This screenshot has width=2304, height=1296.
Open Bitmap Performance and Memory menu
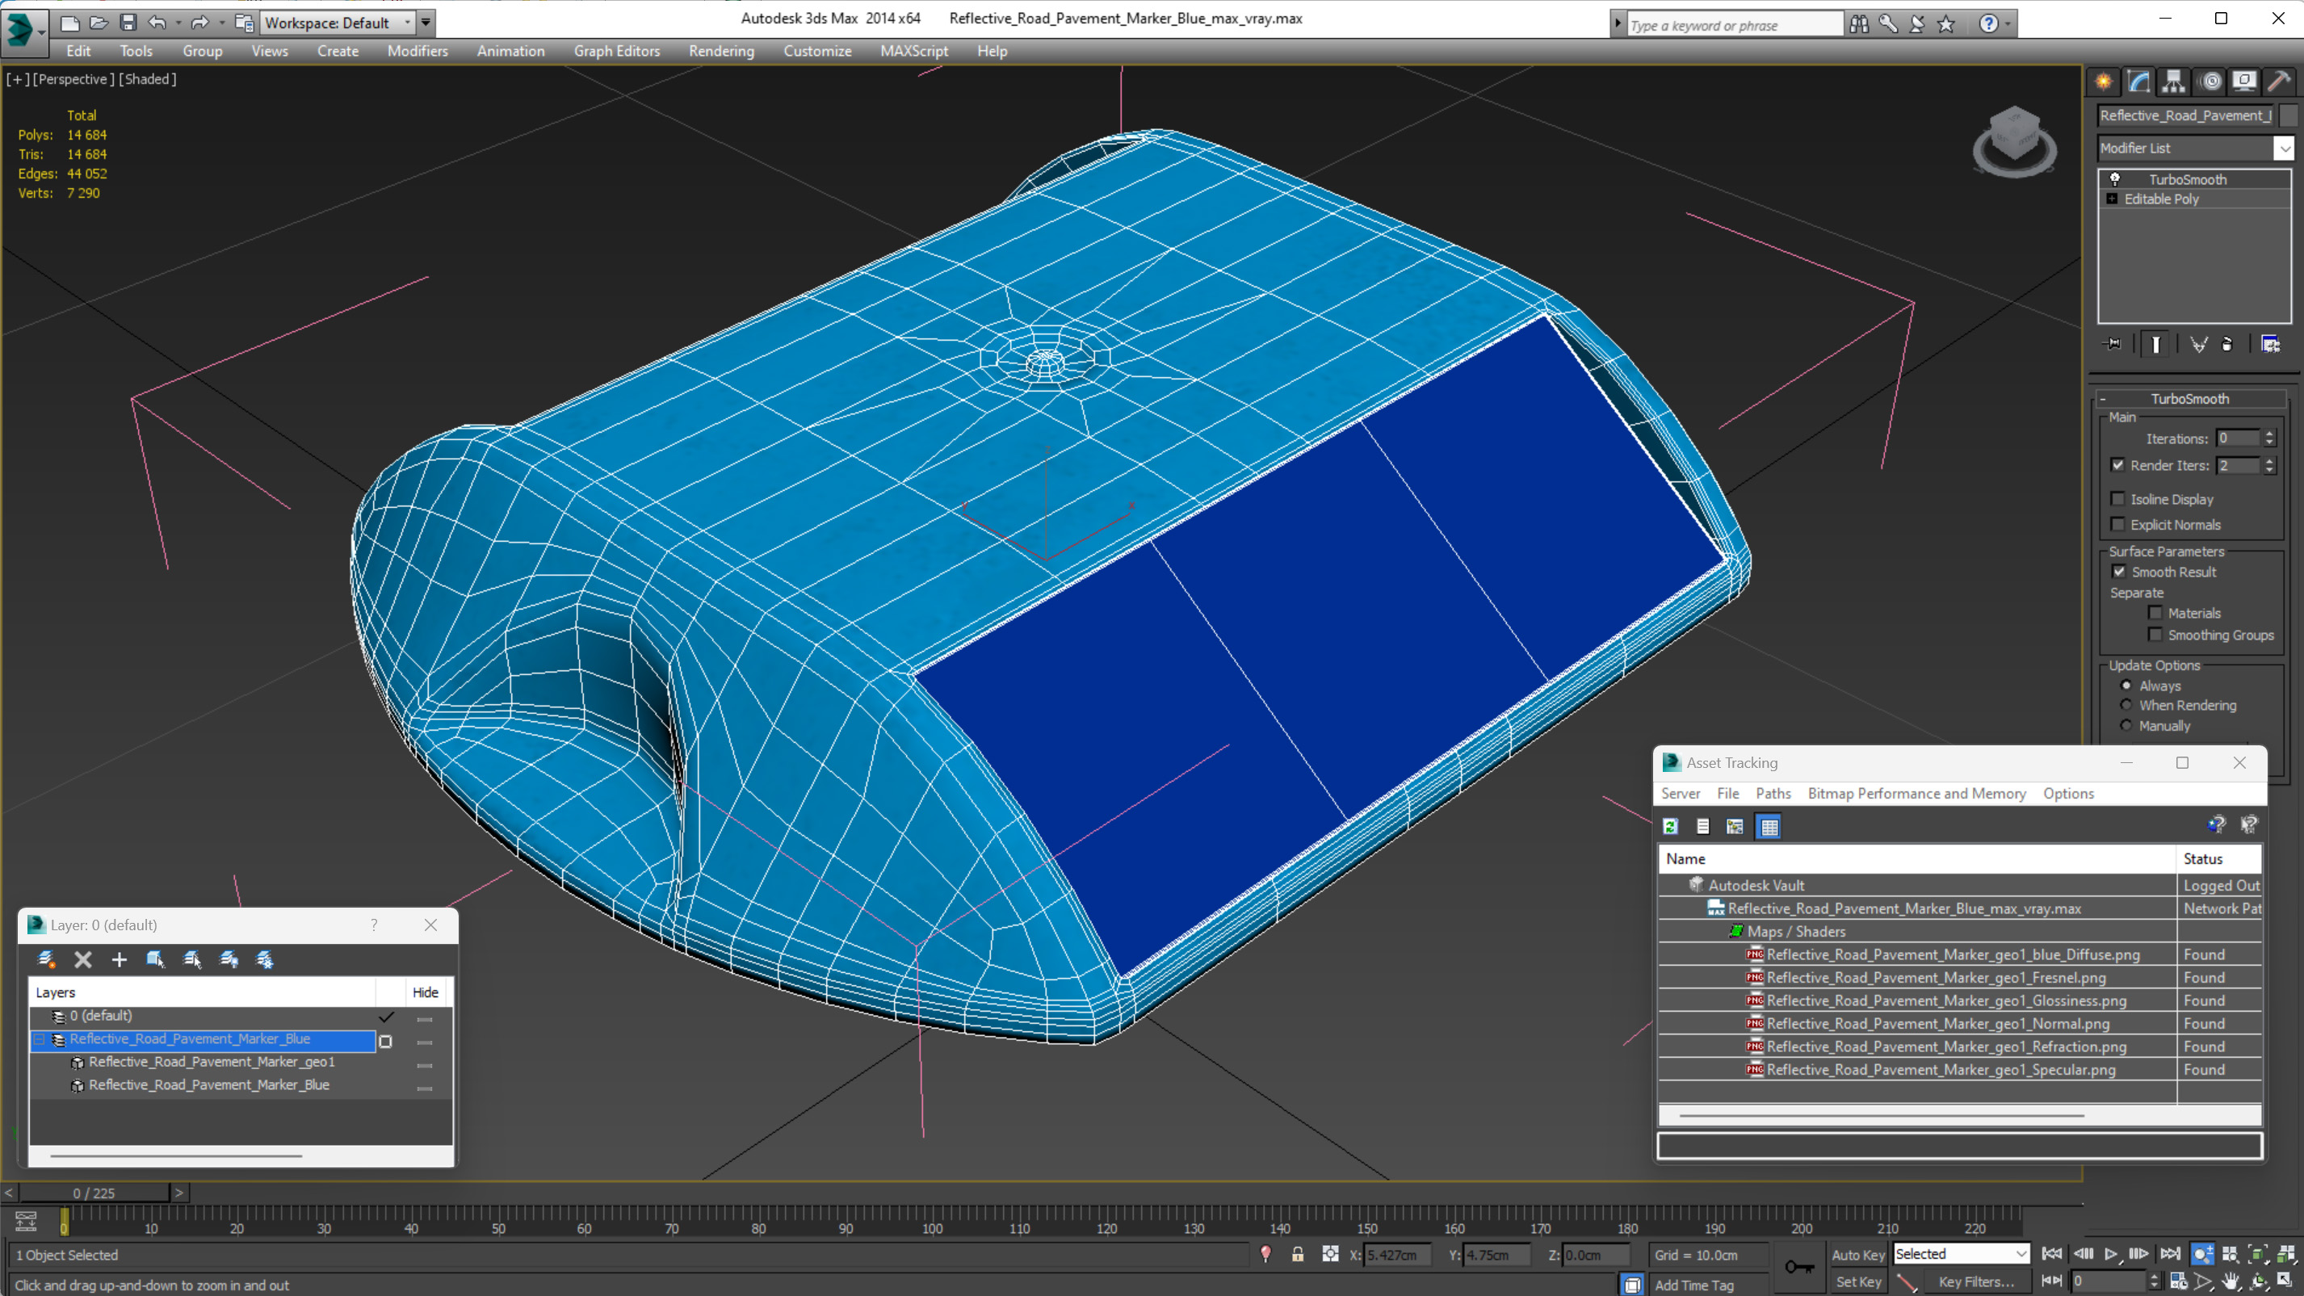[1916, 793]
